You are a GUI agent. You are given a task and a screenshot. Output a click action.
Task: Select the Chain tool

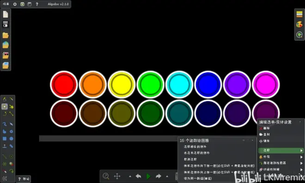(11, 146)
